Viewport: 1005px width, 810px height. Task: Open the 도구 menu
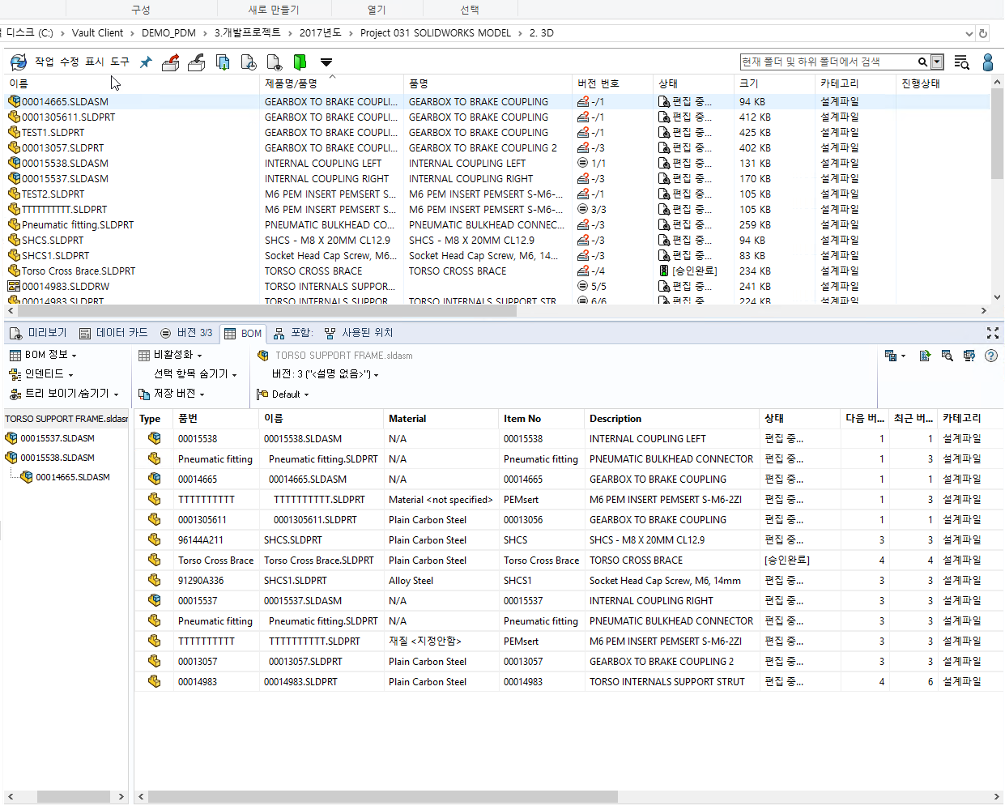(120, 62)
